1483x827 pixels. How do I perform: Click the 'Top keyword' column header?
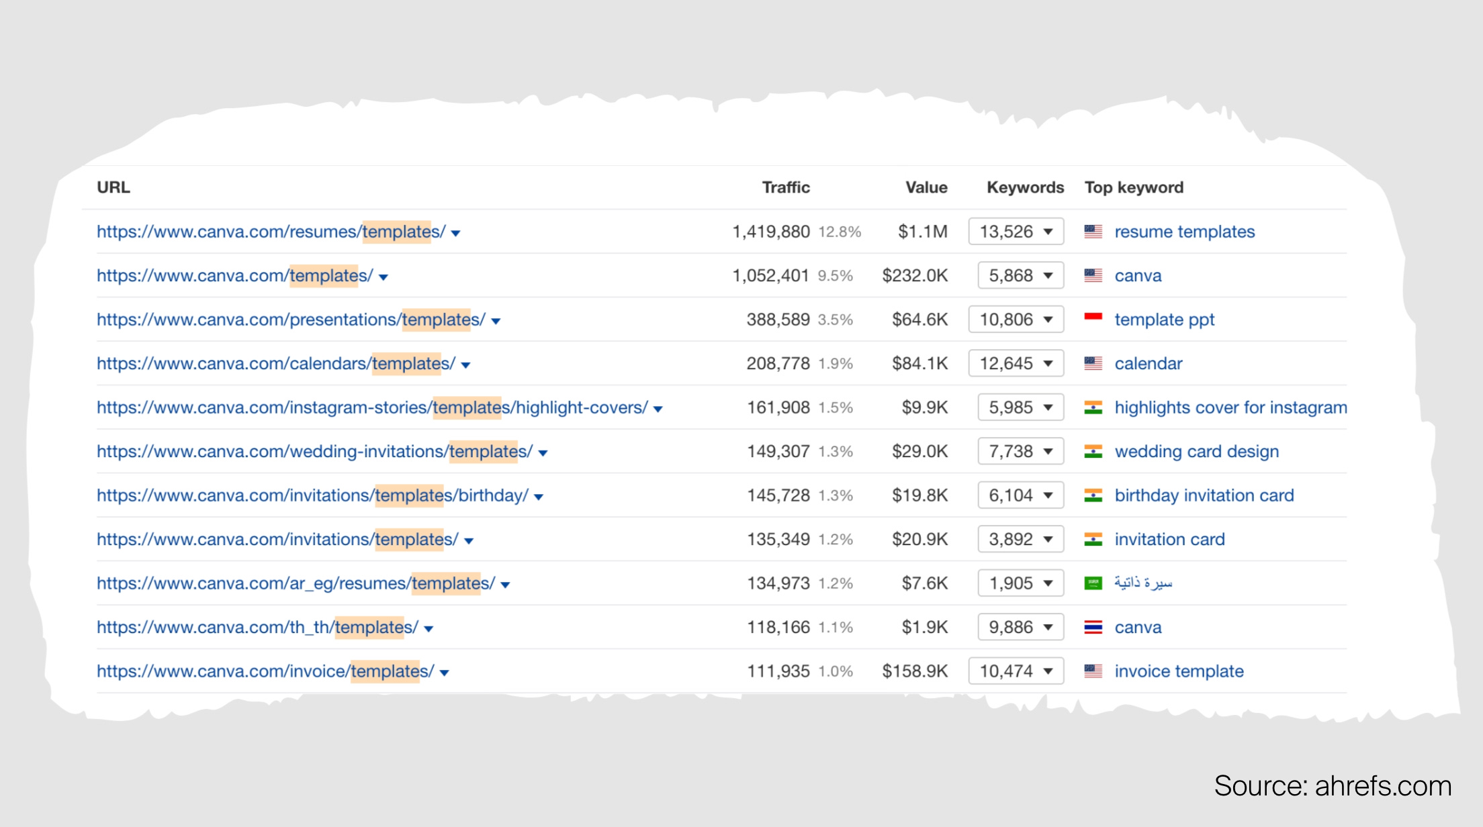(1134, 187)
